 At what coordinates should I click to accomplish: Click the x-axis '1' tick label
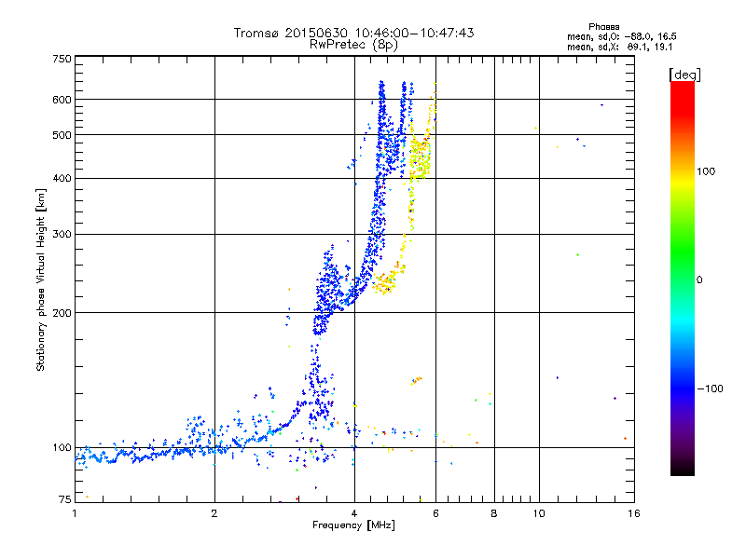pos(75,513)
